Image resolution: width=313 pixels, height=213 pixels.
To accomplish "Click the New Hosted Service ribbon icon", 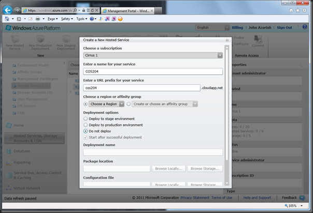I will pyautogui.click(x=15, y=39).
